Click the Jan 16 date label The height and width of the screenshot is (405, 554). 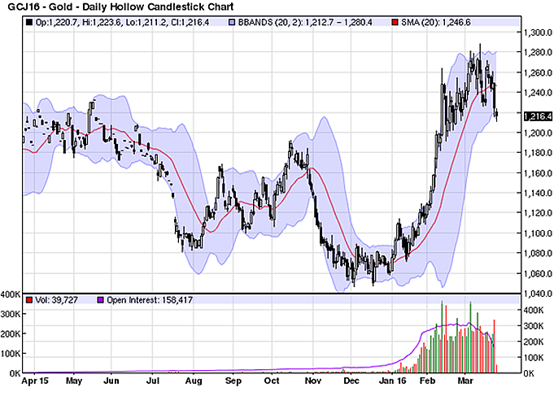392,381
